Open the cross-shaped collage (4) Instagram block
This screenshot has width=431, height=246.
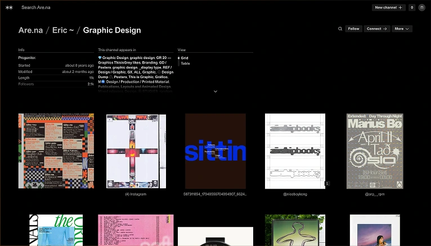pos(136,152)
